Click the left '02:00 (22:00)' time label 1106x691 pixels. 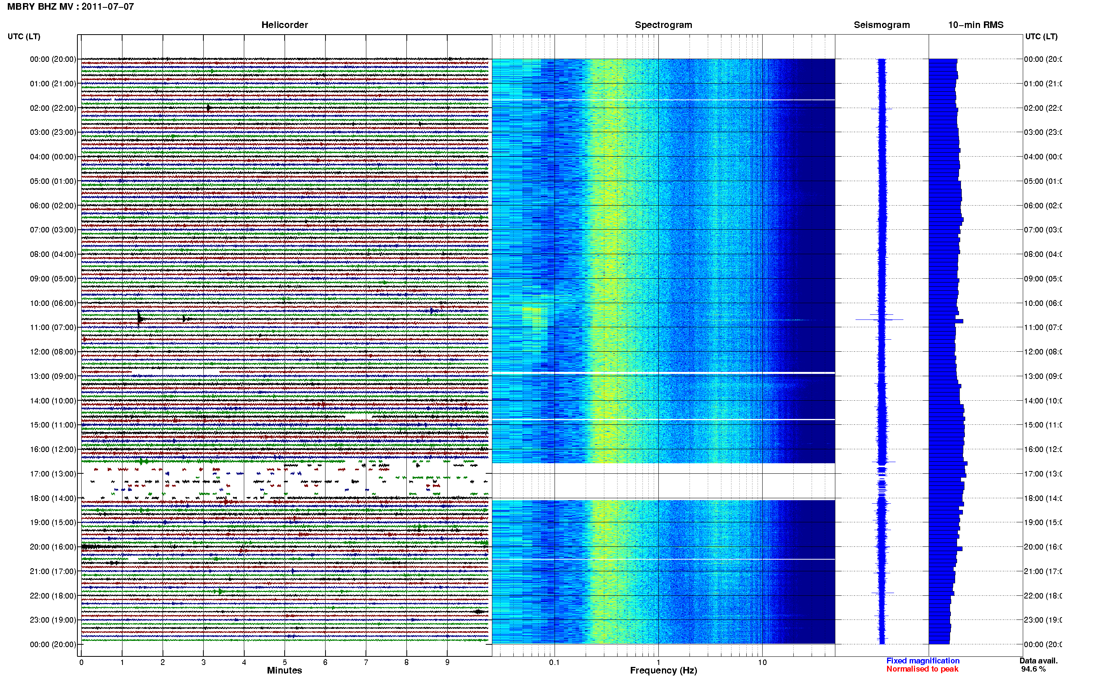pyautogui.click(x=53, y=108)
